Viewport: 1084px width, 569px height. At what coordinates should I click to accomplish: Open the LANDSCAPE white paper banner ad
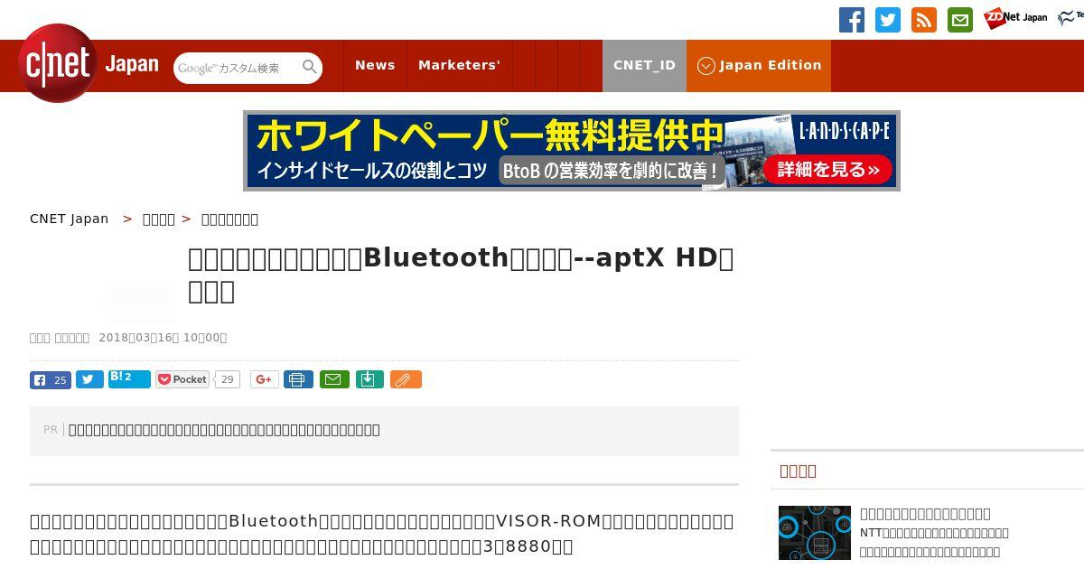tap(572, 151)
